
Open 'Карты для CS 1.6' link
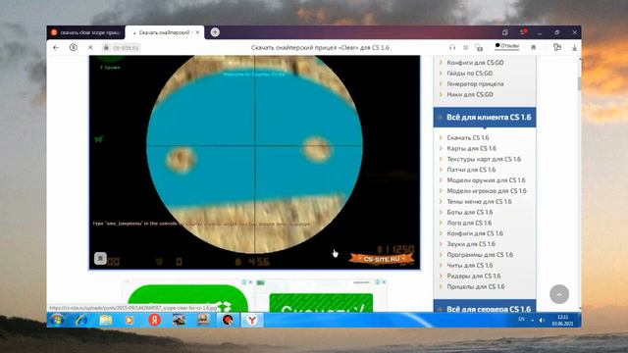pyautogui.click(x=471, y=148)
